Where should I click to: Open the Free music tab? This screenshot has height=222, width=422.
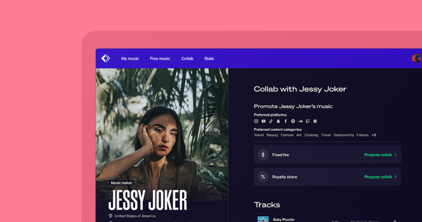pyautogui.click(x=160, y=58)
